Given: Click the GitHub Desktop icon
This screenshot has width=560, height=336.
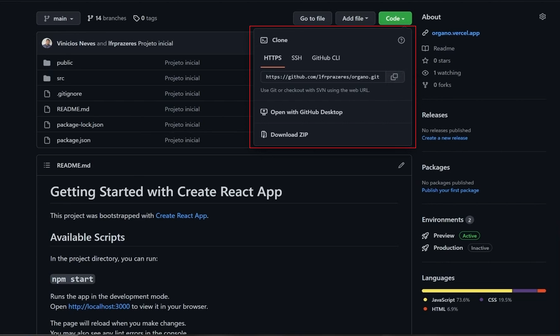Looking at the screenshot, I should click(x=264, y=112).
